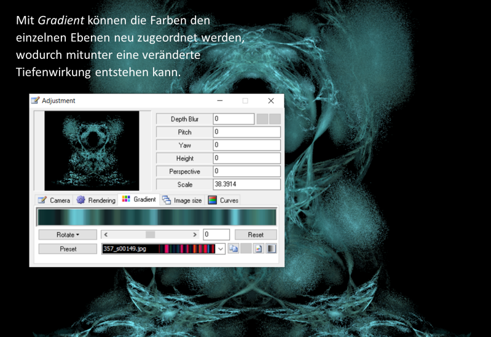
Task: Click the Depth Blur label button
Action: pos(184,119)
